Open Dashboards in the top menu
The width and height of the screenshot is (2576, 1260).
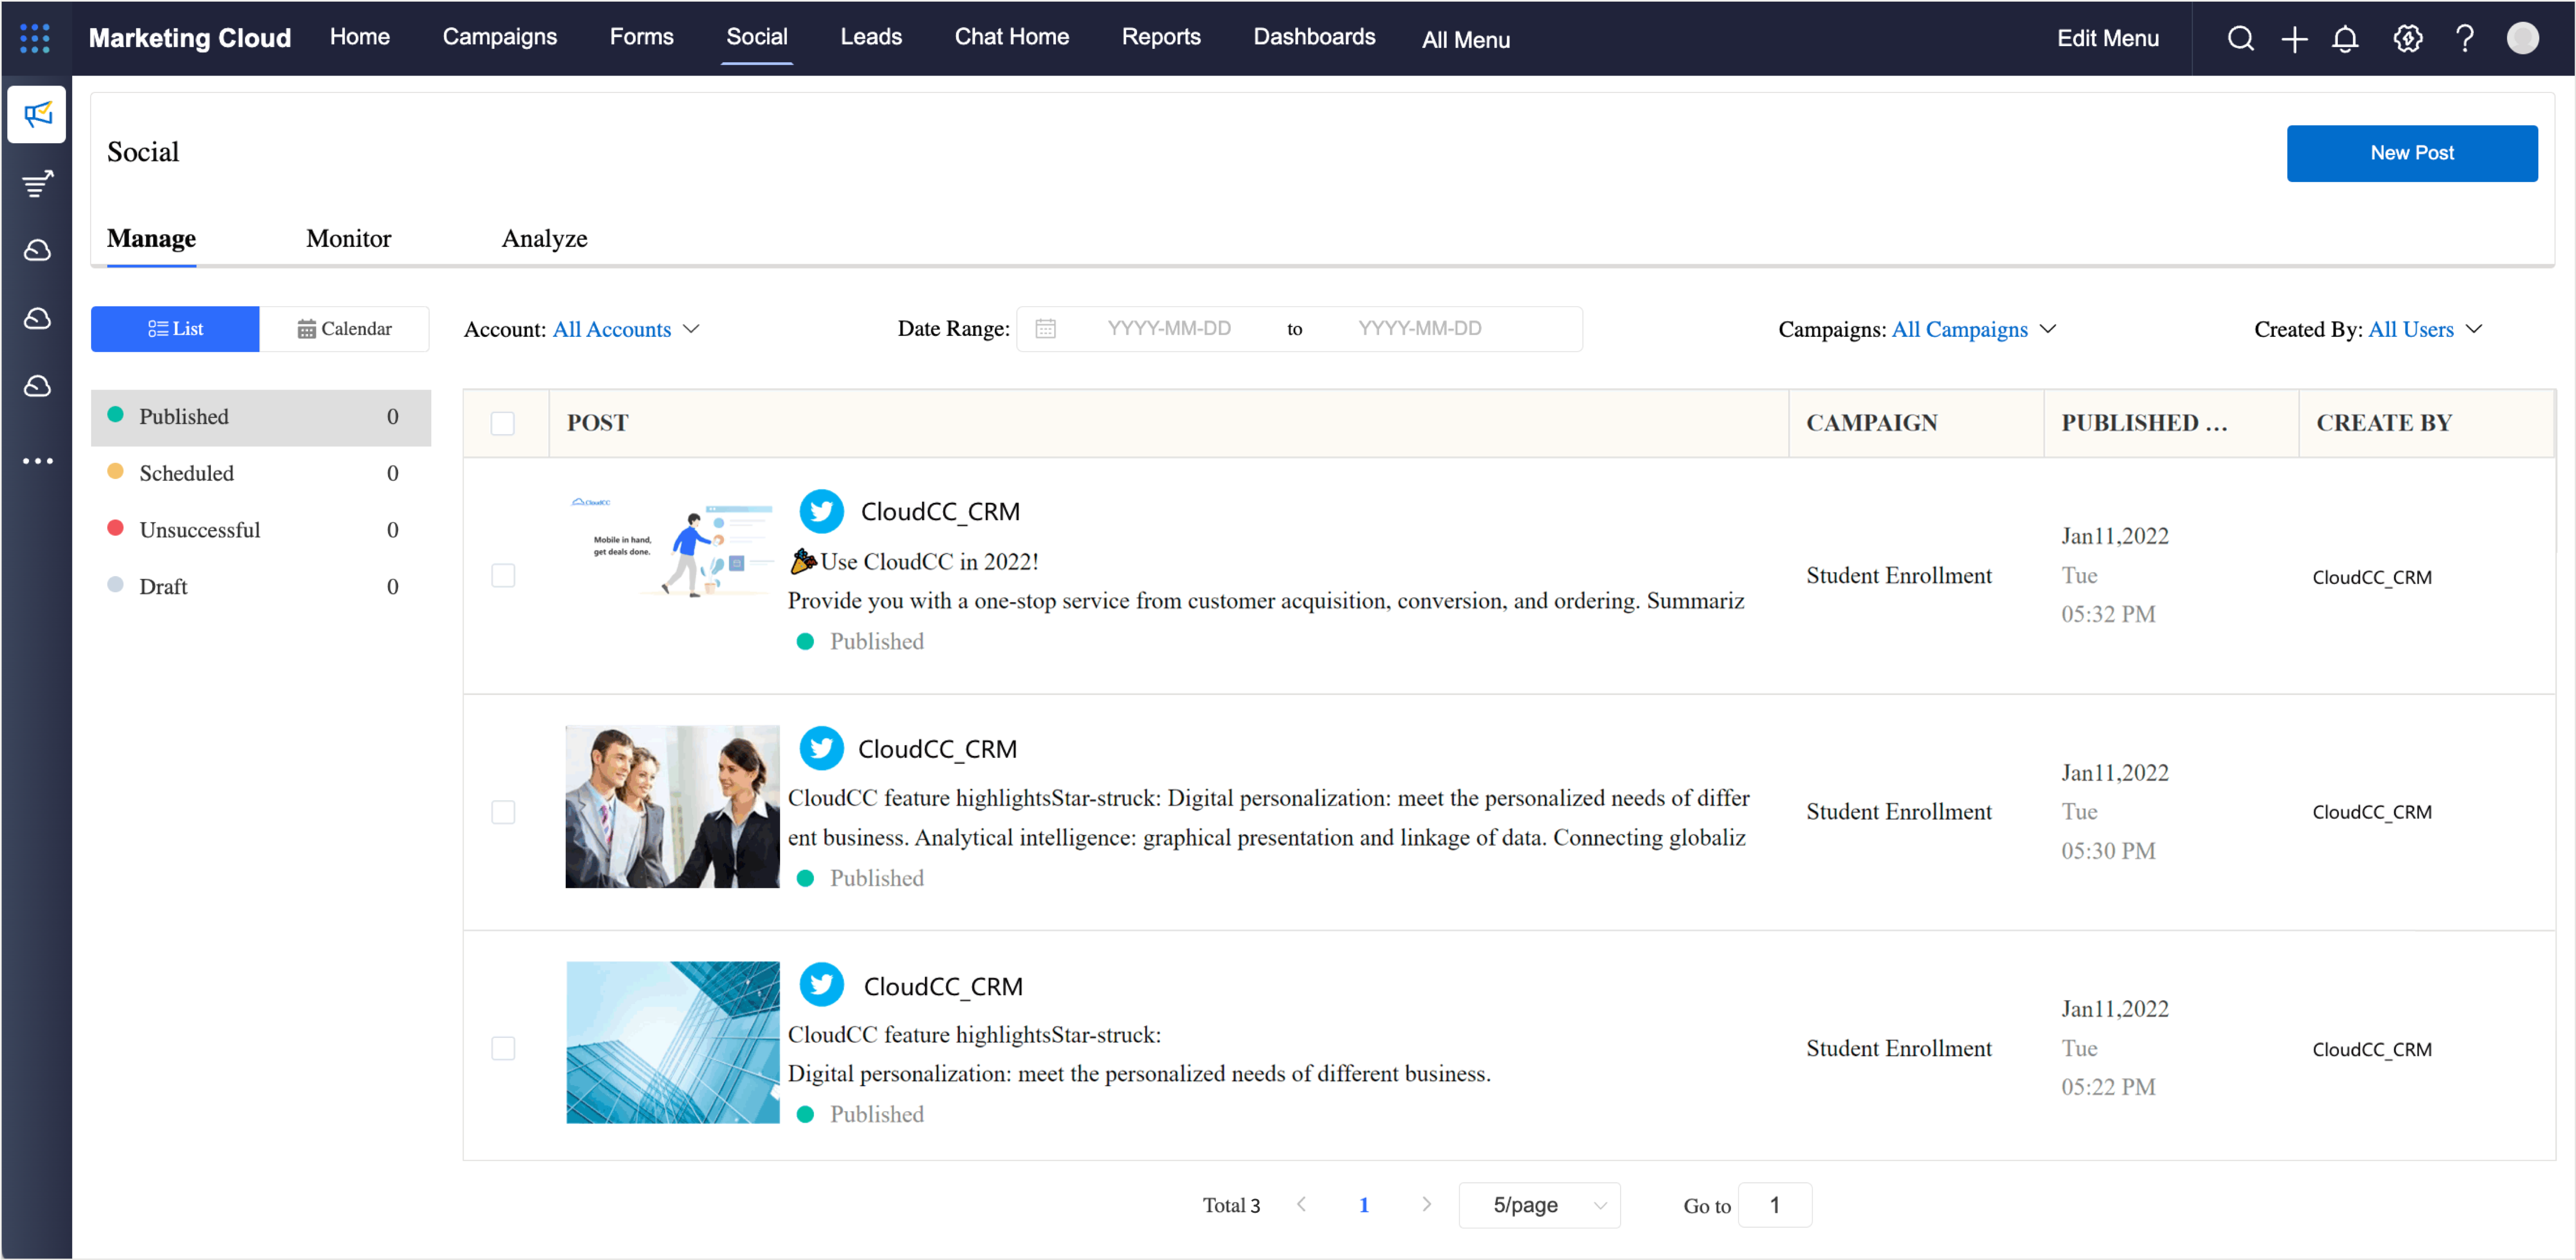1314,37
